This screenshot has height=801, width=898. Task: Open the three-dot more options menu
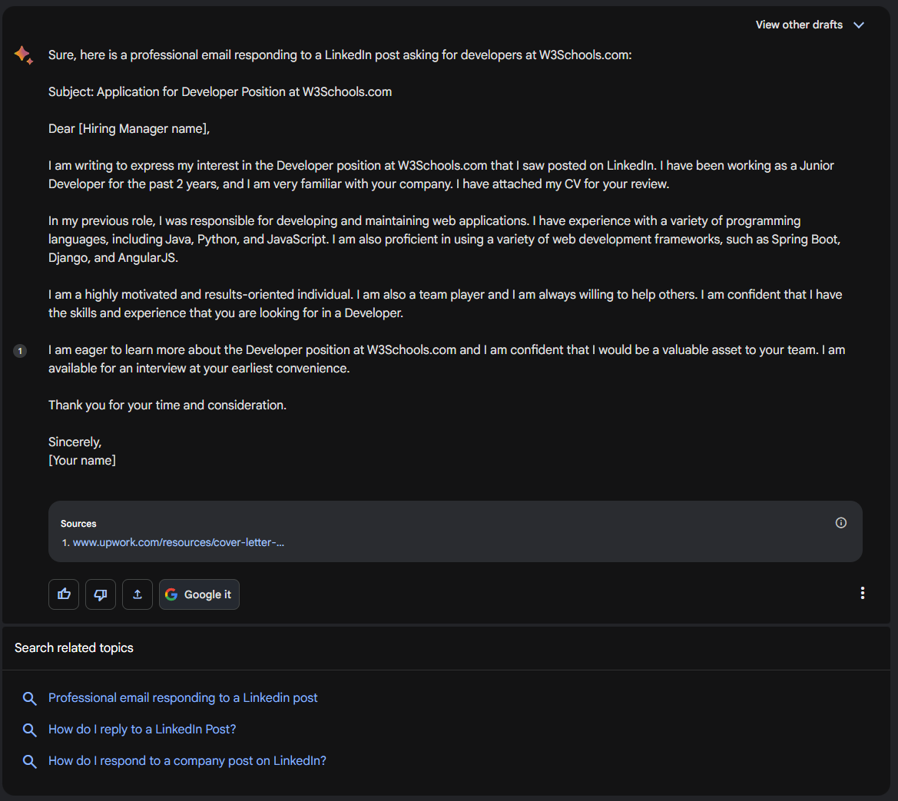[863, 593]
